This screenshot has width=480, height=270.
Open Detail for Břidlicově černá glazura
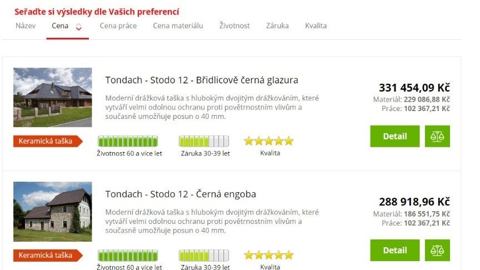[395, 136]
